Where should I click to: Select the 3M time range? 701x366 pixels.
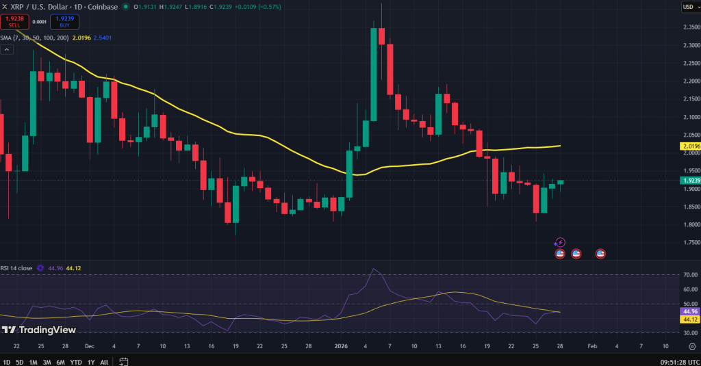click(x=47, y=362)
